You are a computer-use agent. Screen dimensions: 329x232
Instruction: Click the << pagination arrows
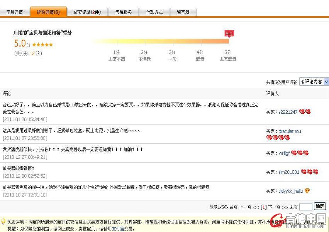pyautogui.click(x=256, y=207)
